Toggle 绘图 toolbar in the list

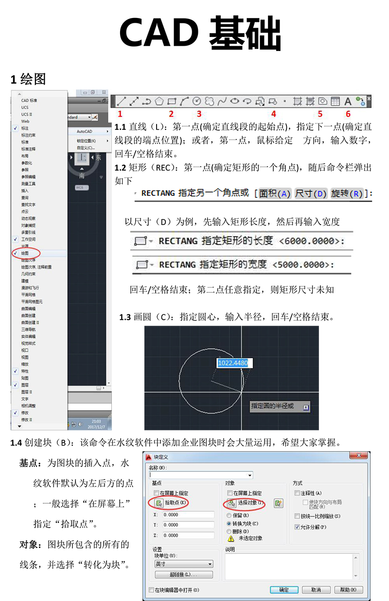point(39,253)
